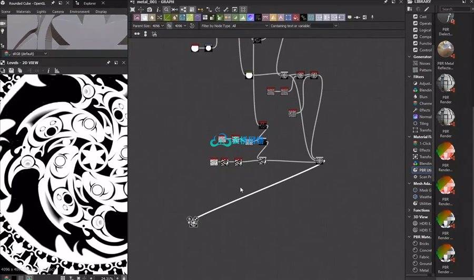Open the Materials menu in 3D view
The height and width of the screenshot is (280, 474).
[x=23, y=11]
